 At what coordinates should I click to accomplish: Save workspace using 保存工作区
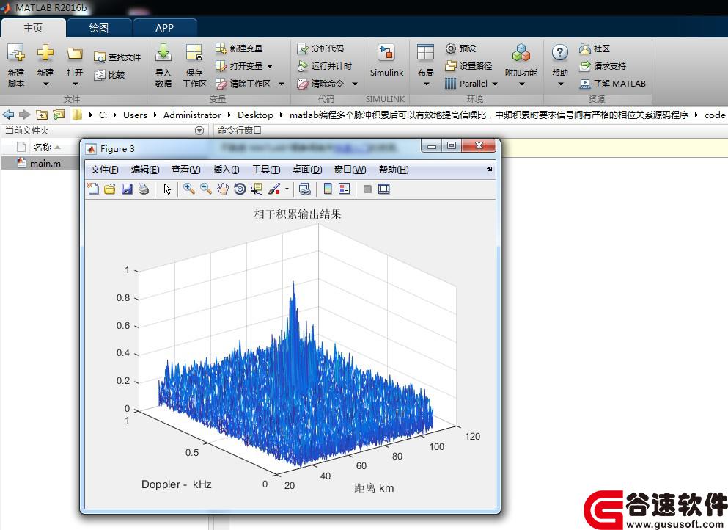(x=194, y=65)
